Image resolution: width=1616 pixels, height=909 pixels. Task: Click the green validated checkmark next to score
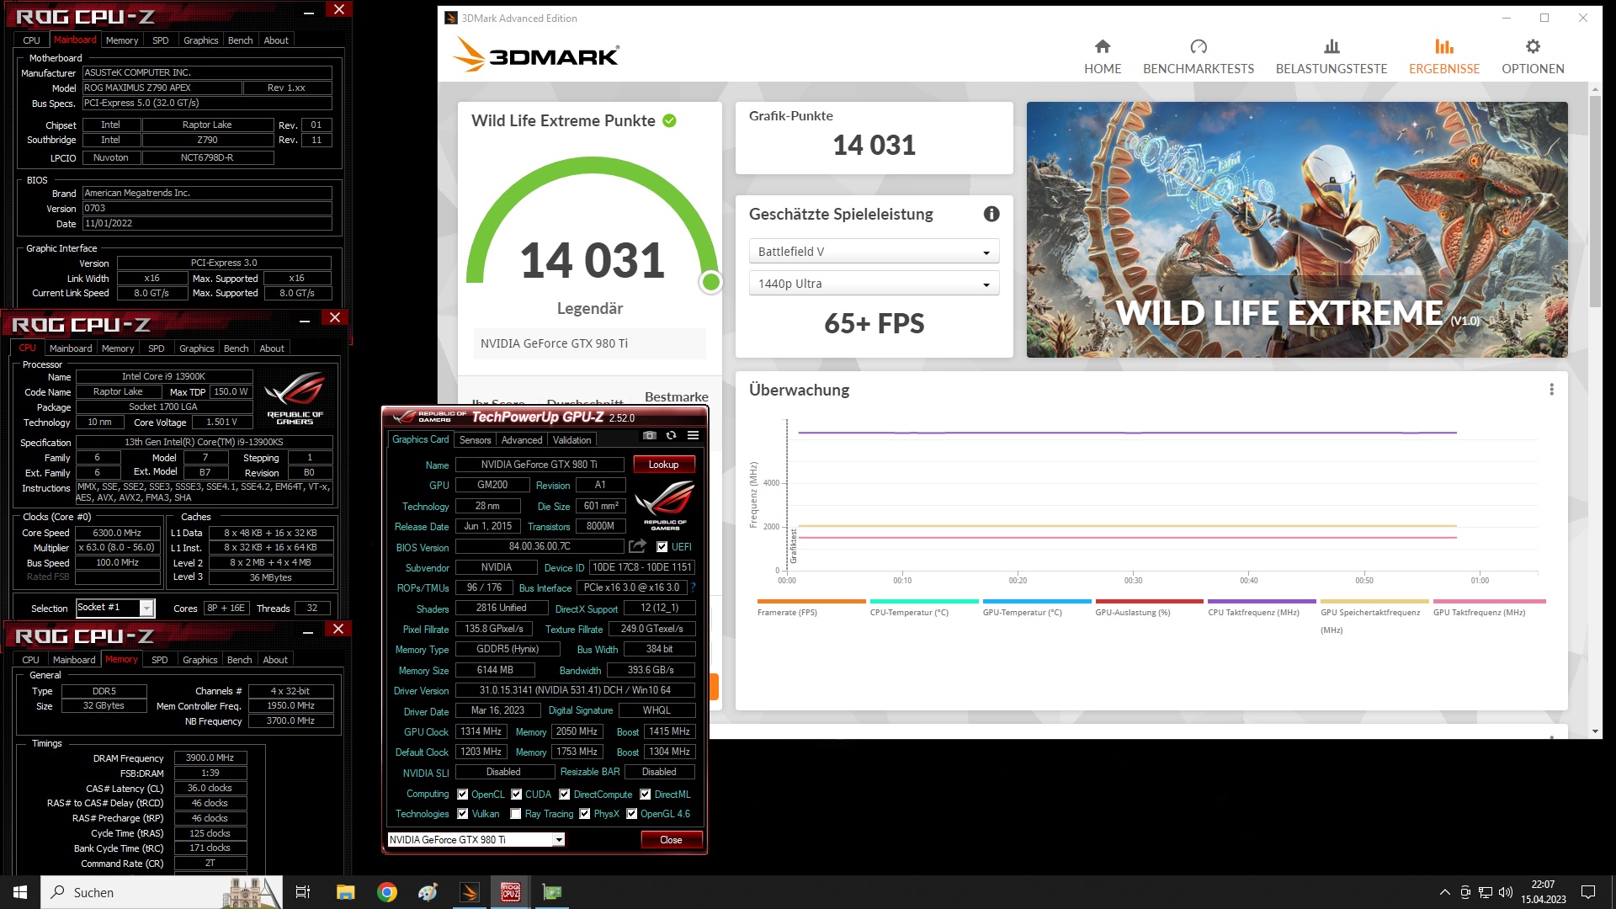click(669, 120)
